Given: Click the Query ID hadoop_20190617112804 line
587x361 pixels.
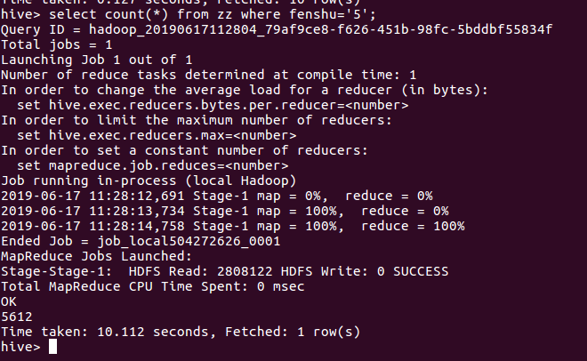Looking at the screenshot, I should (x=276, y=29).
